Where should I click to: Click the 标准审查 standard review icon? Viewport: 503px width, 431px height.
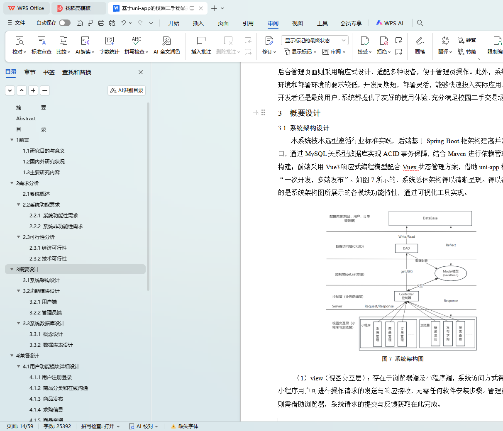tap(42, 41)
